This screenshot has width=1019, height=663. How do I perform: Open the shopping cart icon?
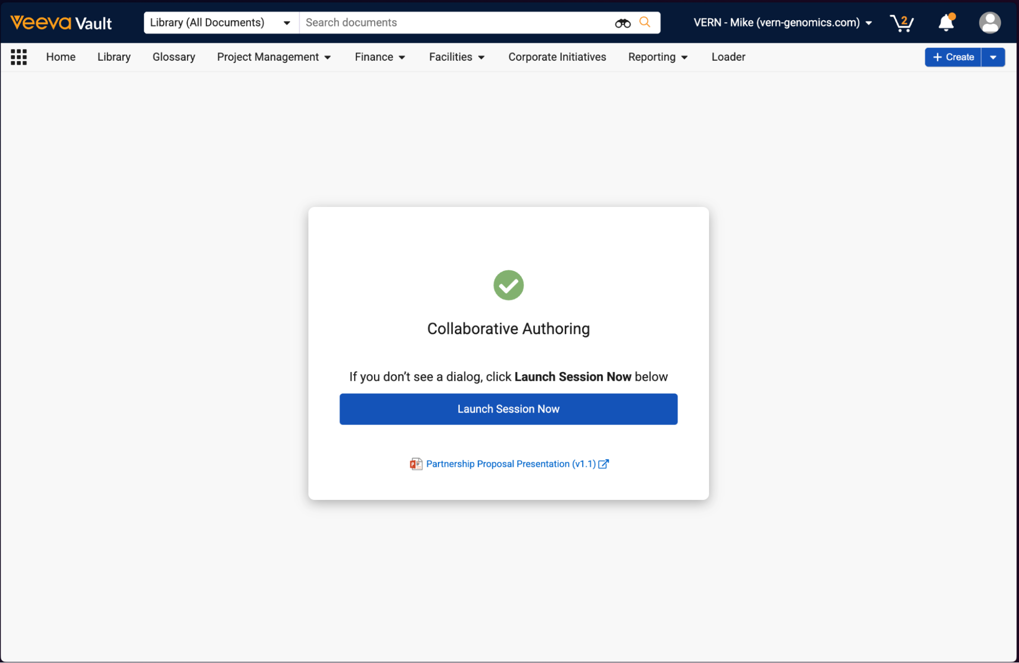[901, 23]
